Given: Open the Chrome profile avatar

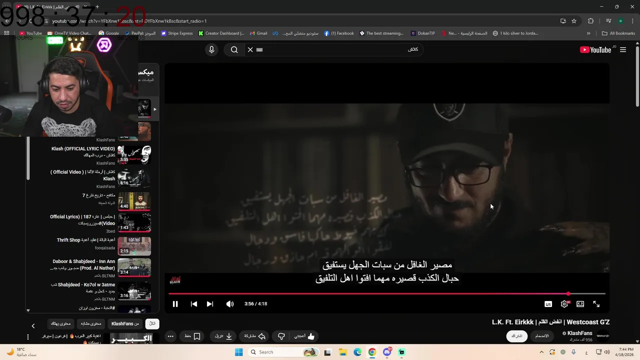Looking at the screenshot, I should click(x=620, y=21).
